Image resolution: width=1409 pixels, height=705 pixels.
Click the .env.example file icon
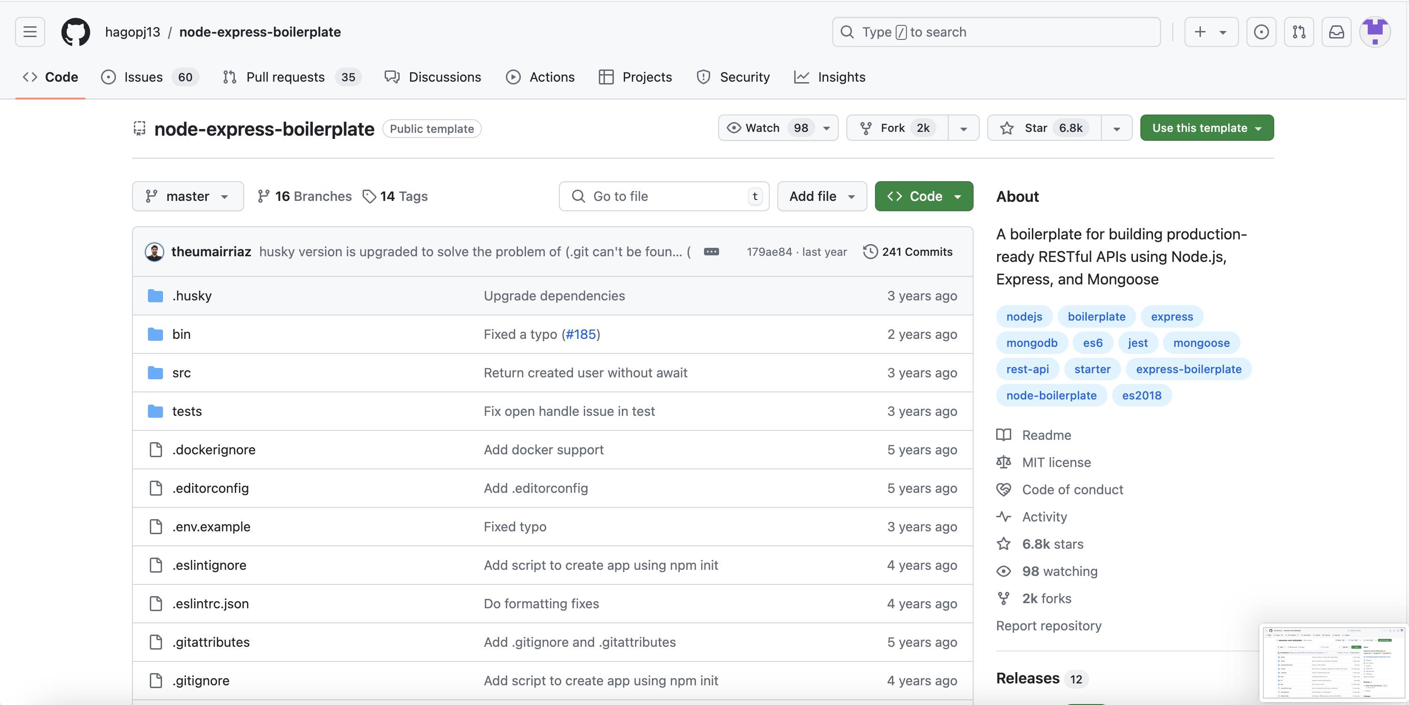pyautogui.click(x=156, y=526)
